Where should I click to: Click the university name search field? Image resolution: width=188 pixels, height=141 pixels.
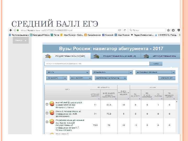[97, 64]
